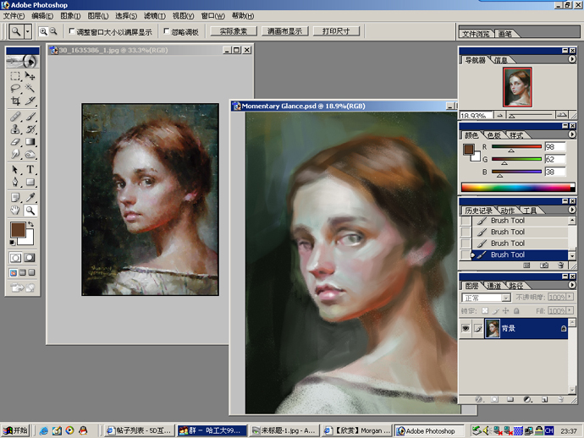The image size is (584, 438).
Task: Toggle history brush source for top Brush Tool state
Action: tap(466, 221)
